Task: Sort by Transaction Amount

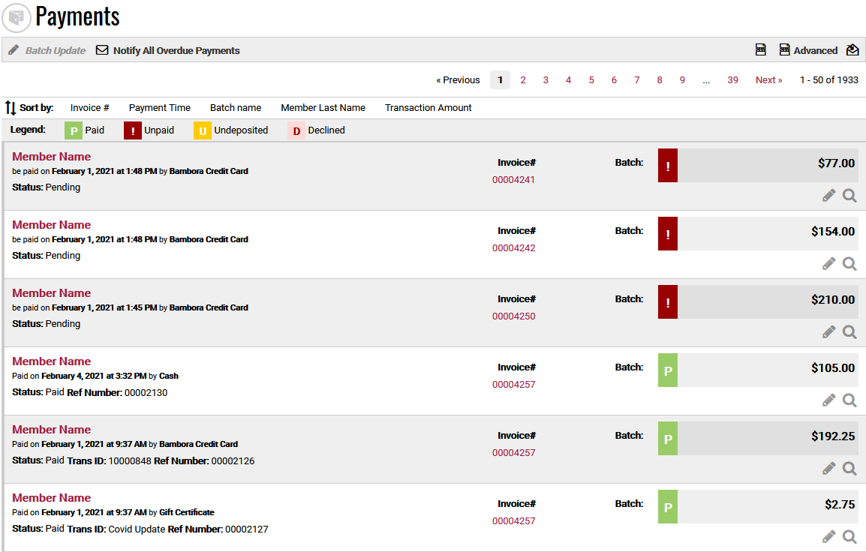Action: point(428,107)
